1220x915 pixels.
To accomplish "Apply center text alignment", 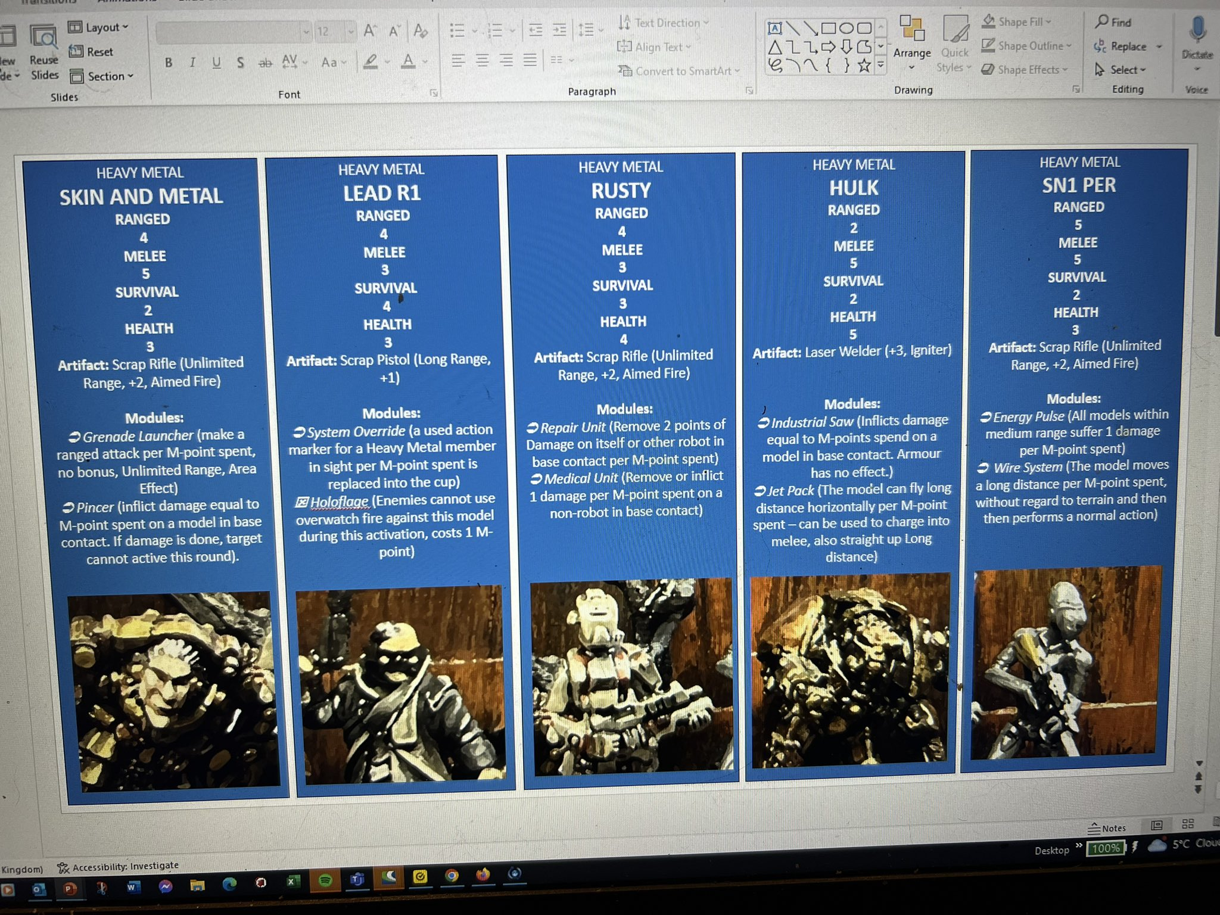I will [482, 60].
